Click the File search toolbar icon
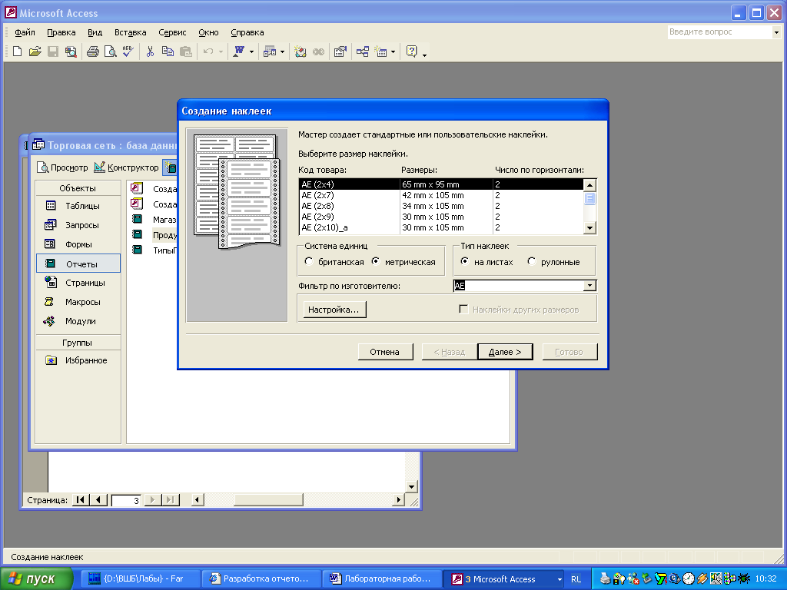The height and width of the screenshot is (590, 787). (71, 51)
